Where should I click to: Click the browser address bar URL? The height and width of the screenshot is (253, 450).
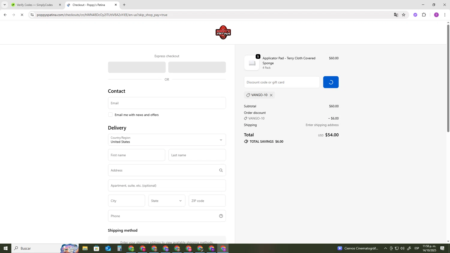click(102, 15)
